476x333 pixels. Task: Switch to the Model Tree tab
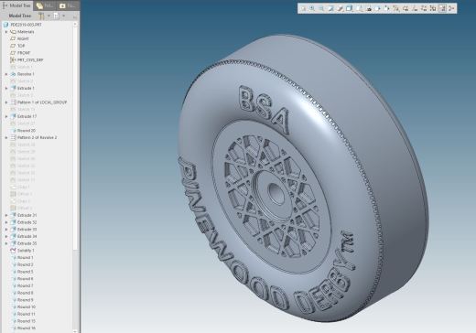[x=16, y=5]
